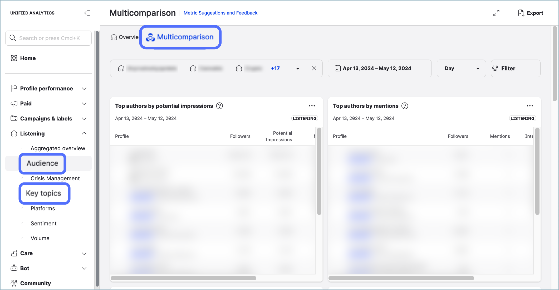Expand the Profile performance section
Image resolution: width=559 pixels, height=290 pixels.
[84, 89]
